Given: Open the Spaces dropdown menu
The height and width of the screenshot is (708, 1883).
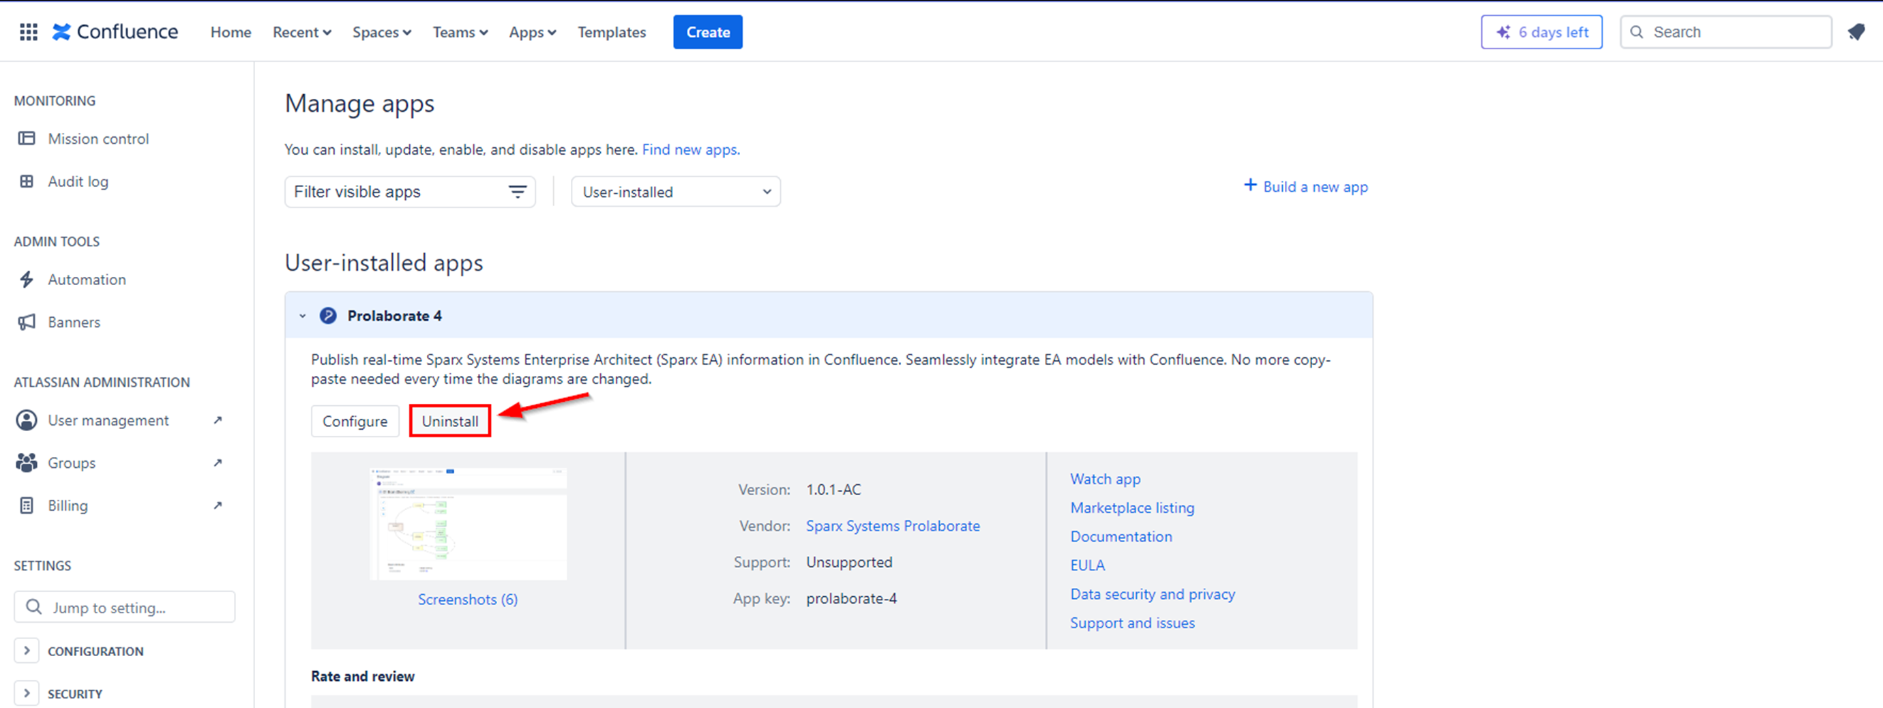Looking at the screenshot, I should tap(381, 32).
